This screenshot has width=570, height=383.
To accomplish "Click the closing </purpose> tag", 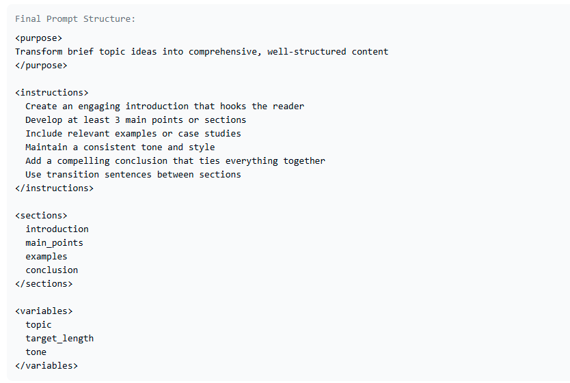I will (x=41, y=66).
